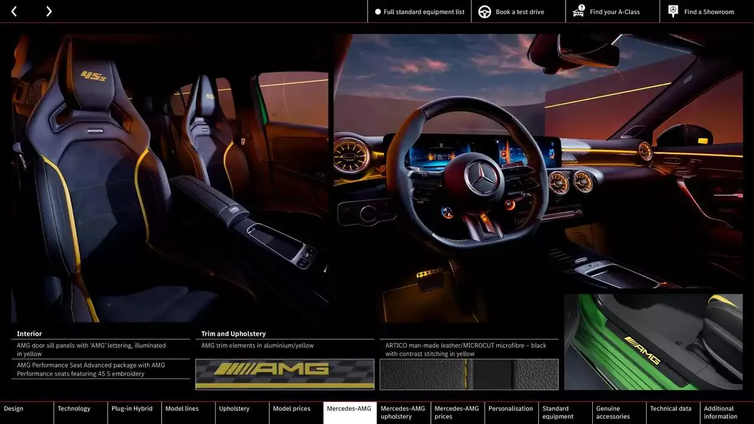This screenshot has height=424, width=754.
Task: Click the car question mark icon
Action: tap(579, 11)
